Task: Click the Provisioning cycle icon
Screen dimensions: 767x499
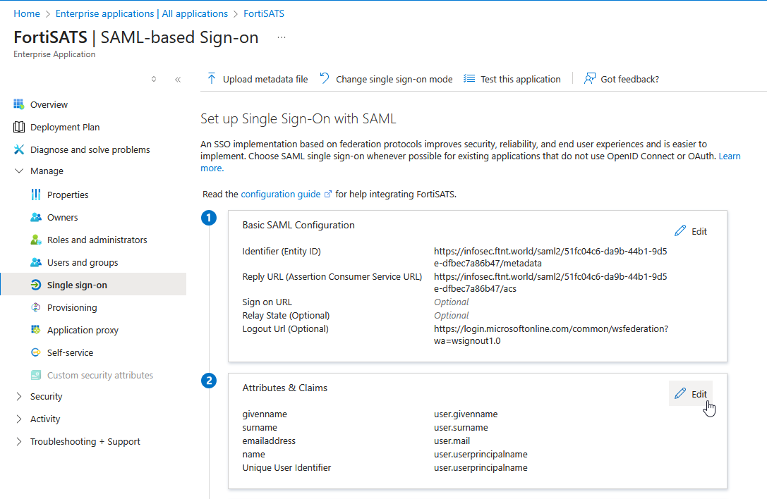Action: click(x=36, y=307)
